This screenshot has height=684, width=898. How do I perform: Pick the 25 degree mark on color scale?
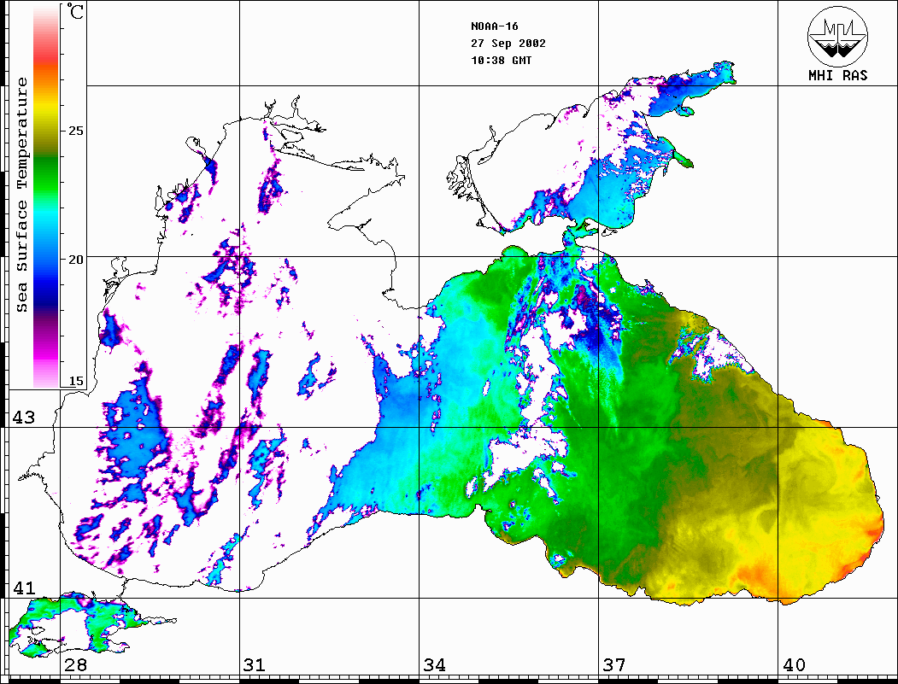[x=75, y=131]
